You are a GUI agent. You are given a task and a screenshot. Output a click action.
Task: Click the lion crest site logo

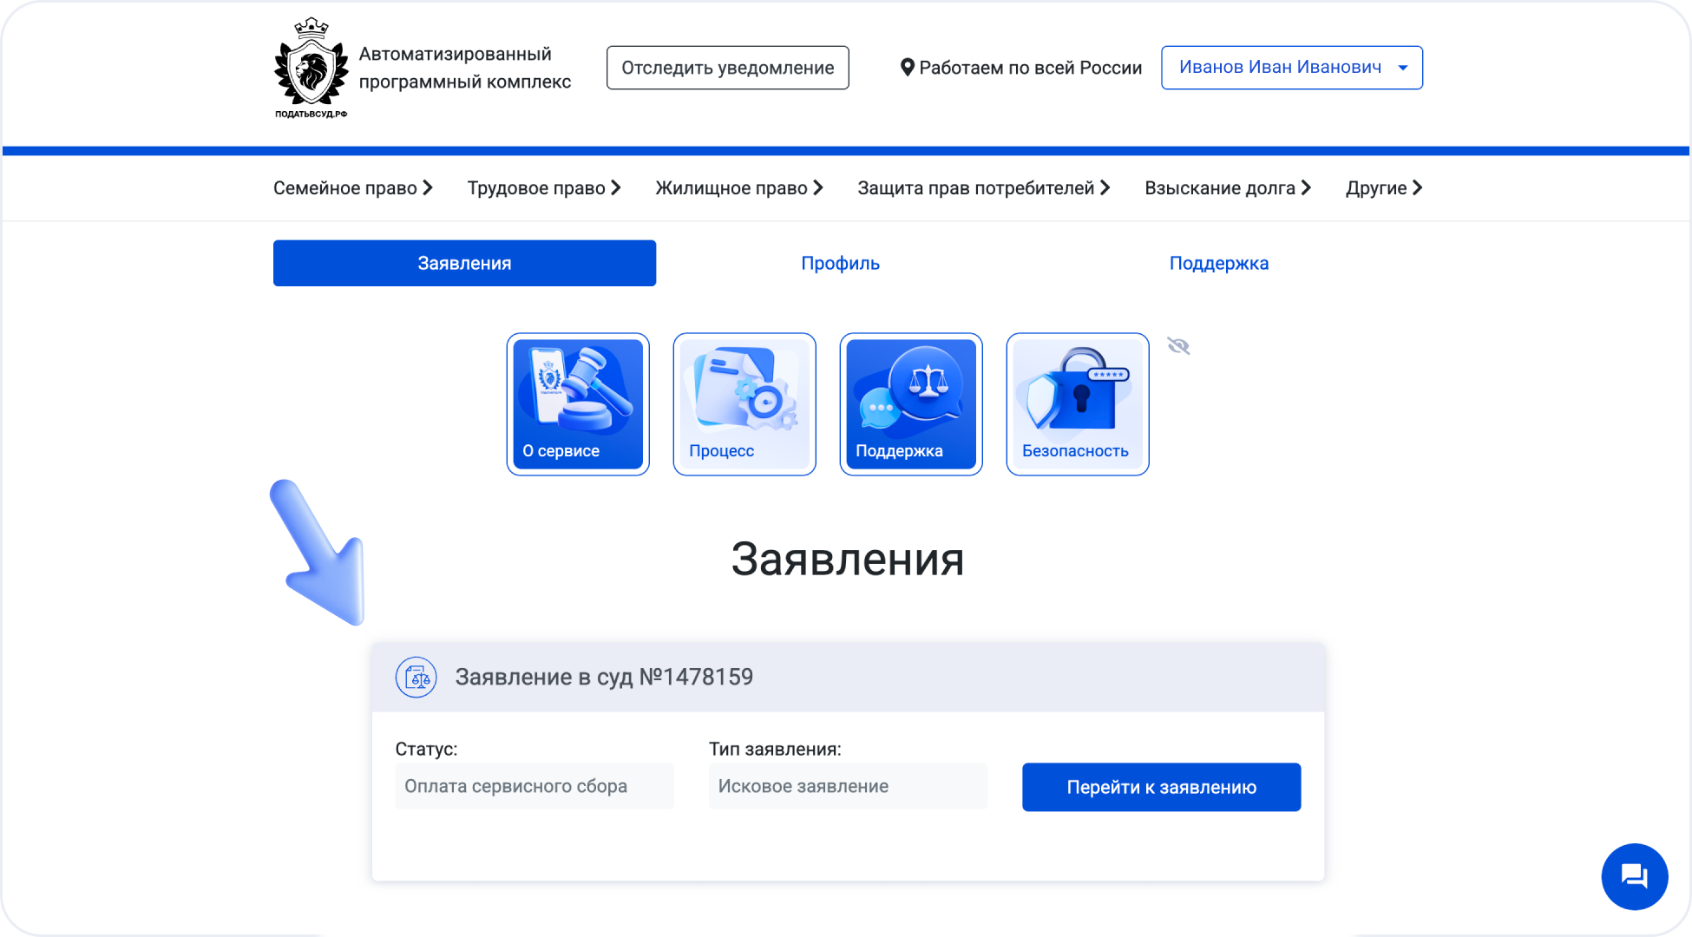coord(311,68)
